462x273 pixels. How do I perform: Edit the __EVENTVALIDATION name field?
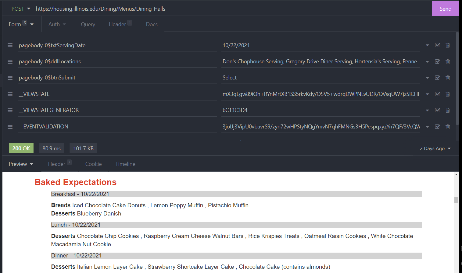(117, 127)
